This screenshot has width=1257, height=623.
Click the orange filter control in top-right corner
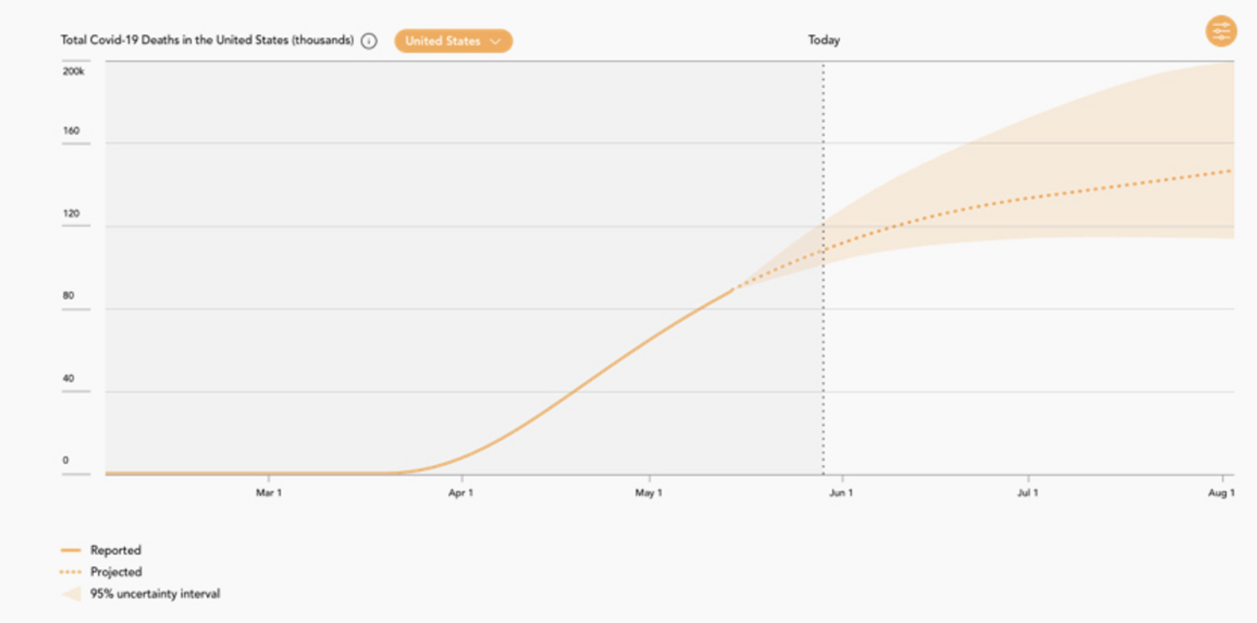click(1222, 30)
